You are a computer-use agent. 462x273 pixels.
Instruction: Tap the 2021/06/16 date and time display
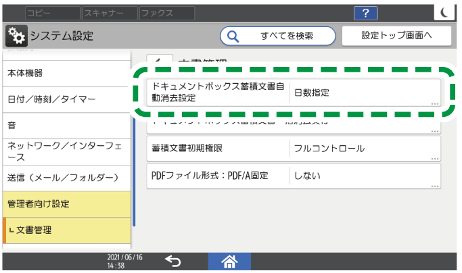(x=124, y=262)
